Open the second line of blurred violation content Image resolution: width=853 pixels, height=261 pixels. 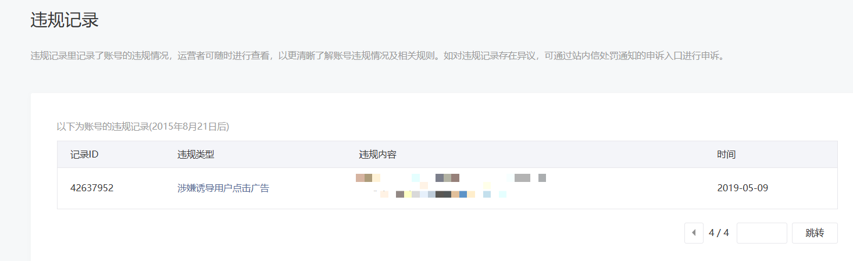click(x=440, y=194)
